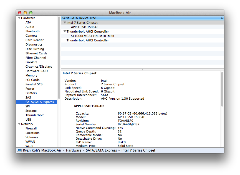Click the split pane divider handle
This screenshot has height=175, width=240.
click(x=143, y=70)
